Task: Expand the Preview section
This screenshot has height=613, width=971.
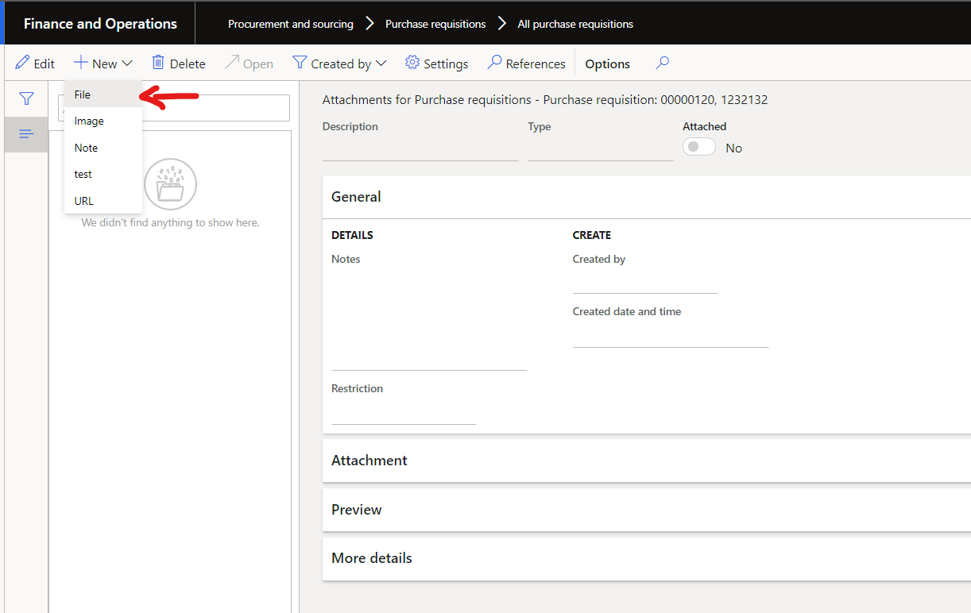Action: coord(647,510)
